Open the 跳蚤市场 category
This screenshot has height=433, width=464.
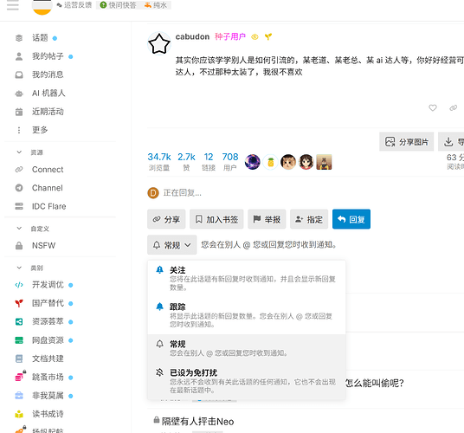48,378
